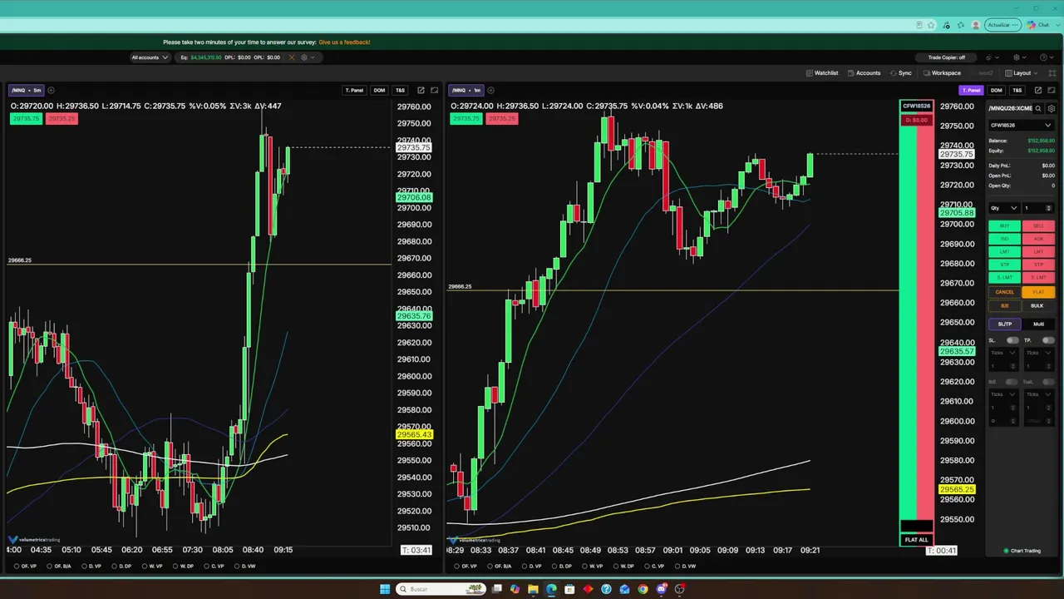The width and height of the screenshot is (1064, 599).
Task: Add a new tab beside /MNQ 5m
Action: [51, 90]
